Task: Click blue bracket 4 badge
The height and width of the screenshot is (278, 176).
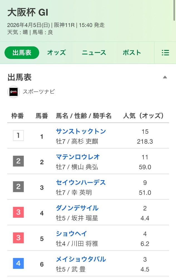Action: [x=18, y=264]
